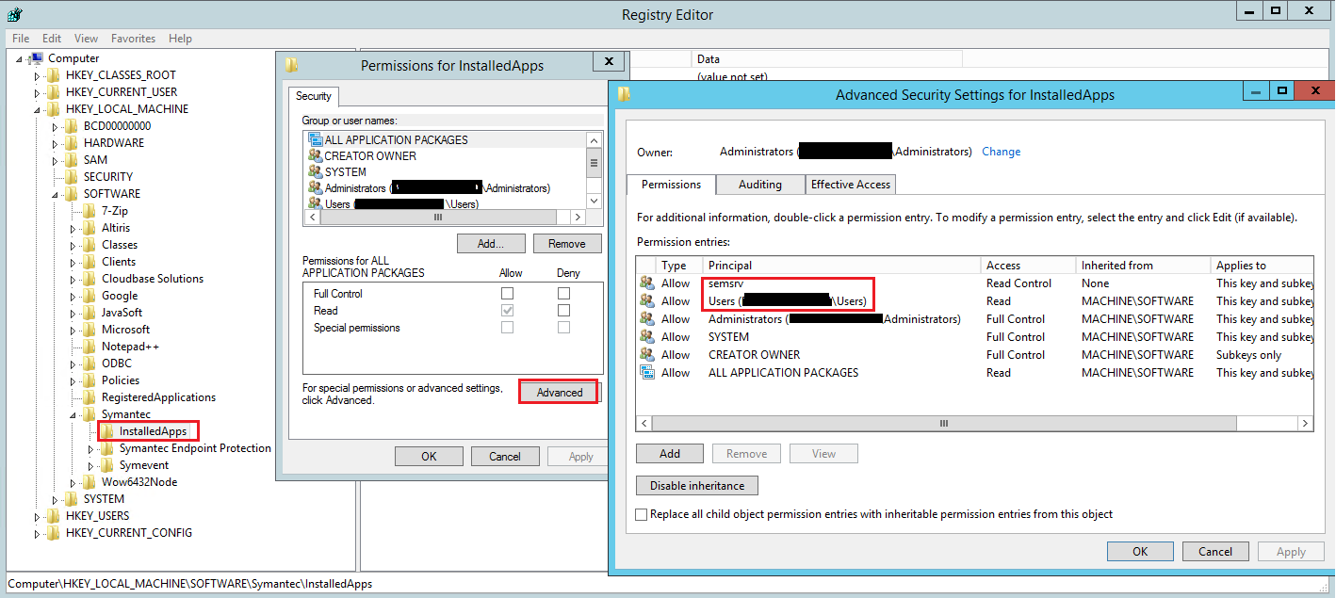This screenshot has width=1336, height=598.
Task: Click the Change owner link
Action: 1001,152
